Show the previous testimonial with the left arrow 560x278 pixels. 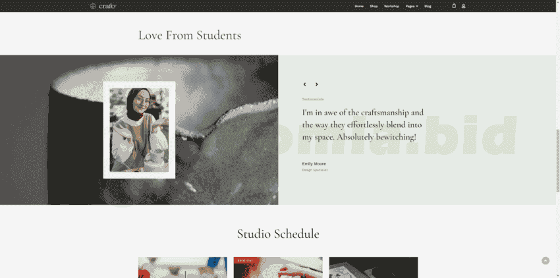coord(304,84)
